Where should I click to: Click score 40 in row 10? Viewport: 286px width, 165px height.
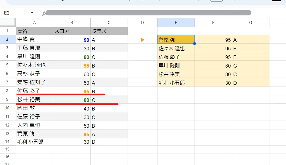72,108
